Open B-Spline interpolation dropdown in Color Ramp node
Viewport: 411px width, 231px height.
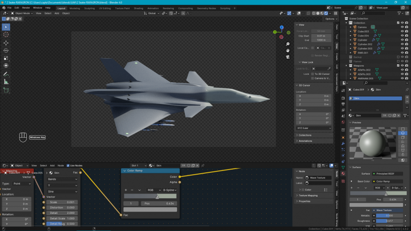pyautogui.click(x=169, y=190)
